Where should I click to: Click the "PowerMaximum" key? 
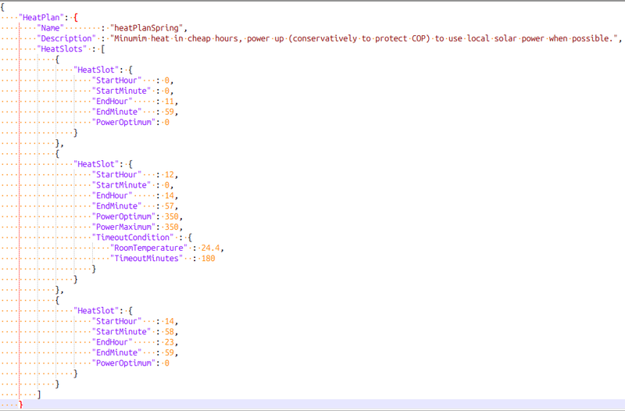123,227
